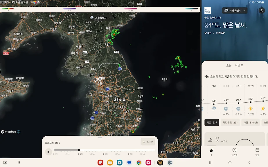Open the 6시간 time range selector
Screen dimensions: 268x167
(x=148, y=142)
